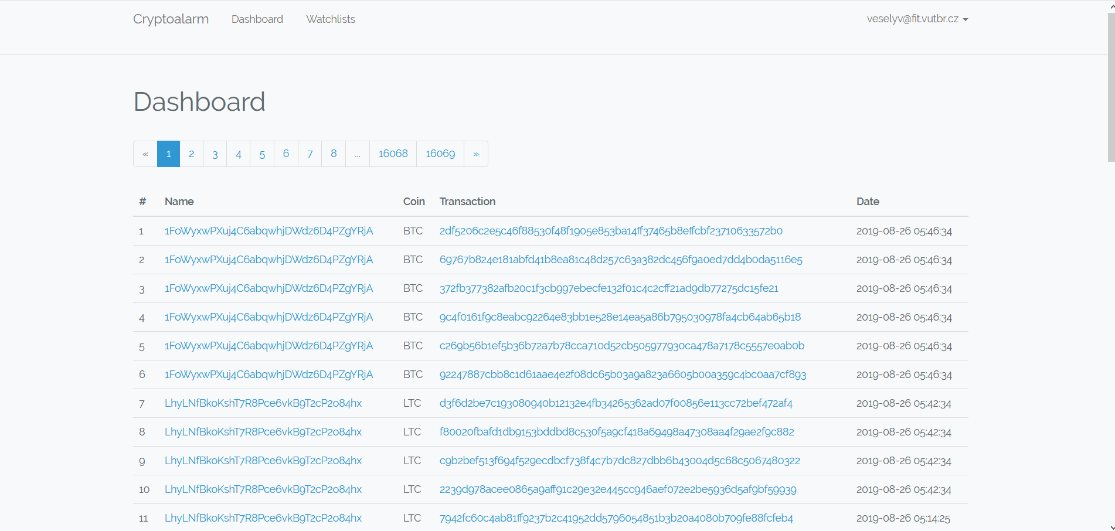
Task: Go to page 2 of results
Action: pos(192,154)
